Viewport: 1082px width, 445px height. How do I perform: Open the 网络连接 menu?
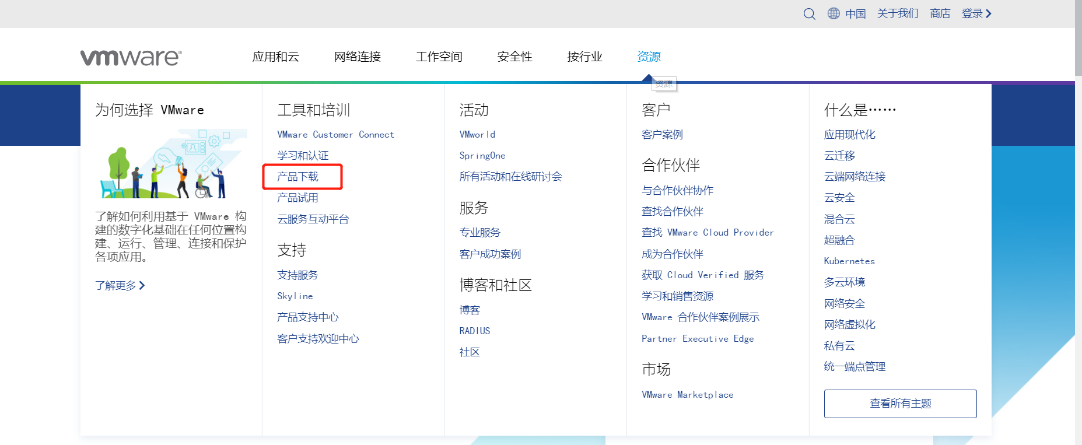click(x=357, y=57)
